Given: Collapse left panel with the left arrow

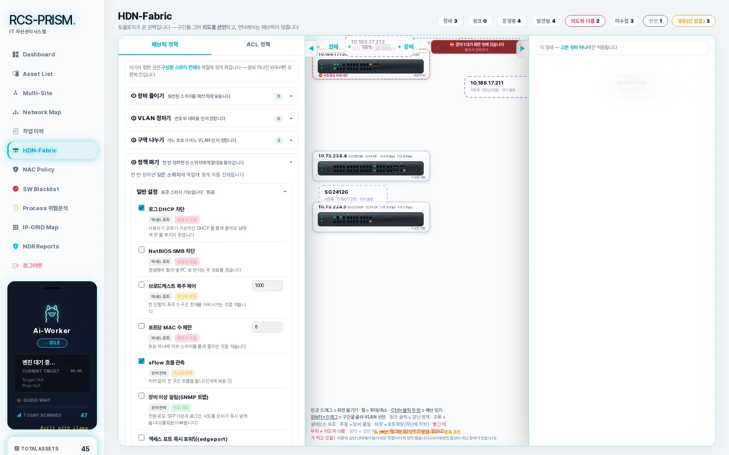Looking at the screenshot, I should pos(311,48).
